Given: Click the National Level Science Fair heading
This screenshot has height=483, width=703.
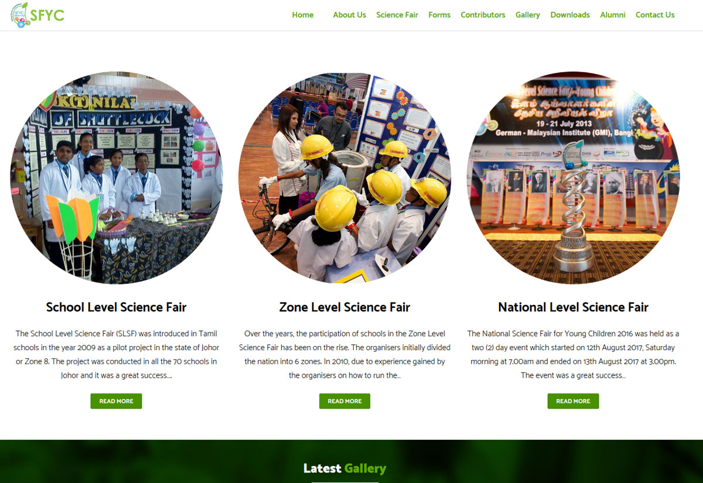Looking at the screenshot, I should click(x=573, y=307).
